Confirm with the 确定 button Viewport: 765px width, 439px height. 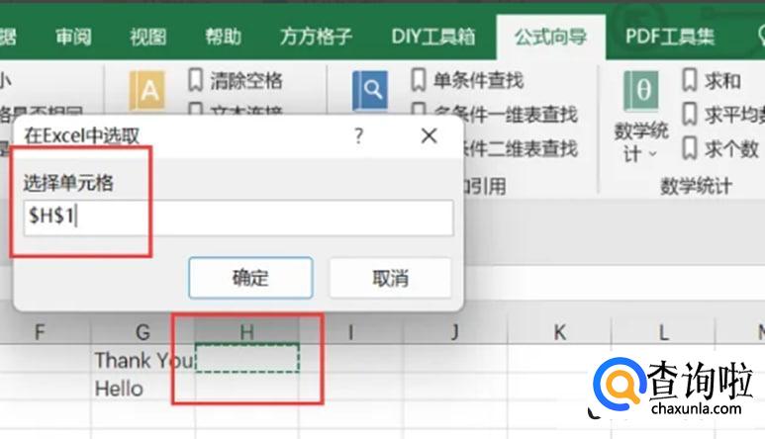coord(250,278)
